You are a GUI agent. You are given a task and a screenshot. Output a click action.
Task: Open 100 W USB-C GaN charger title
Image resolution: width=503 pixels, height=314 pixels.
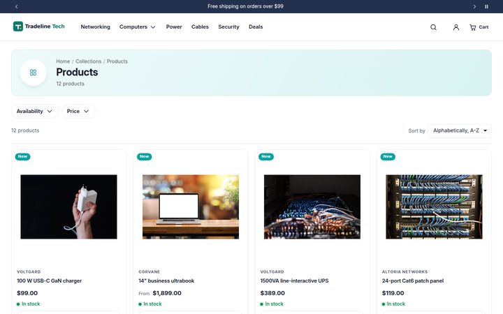(x=49, y=281)
